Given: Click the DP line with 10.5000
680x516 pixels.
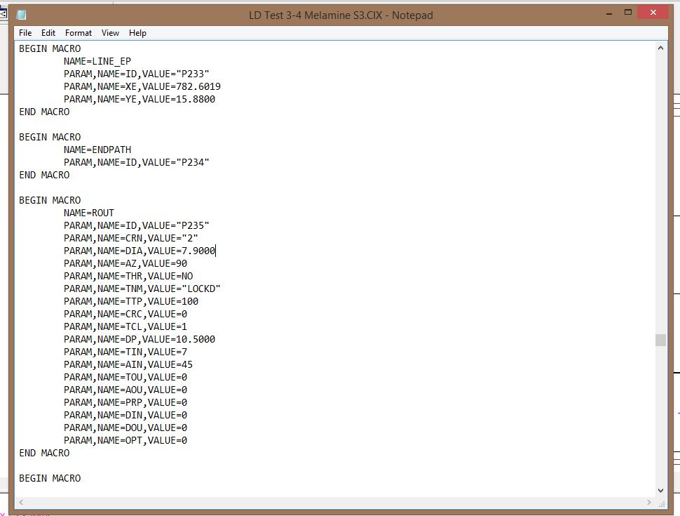Looking at the screenshot, I should pyautogui.click(x=140, y=339).
